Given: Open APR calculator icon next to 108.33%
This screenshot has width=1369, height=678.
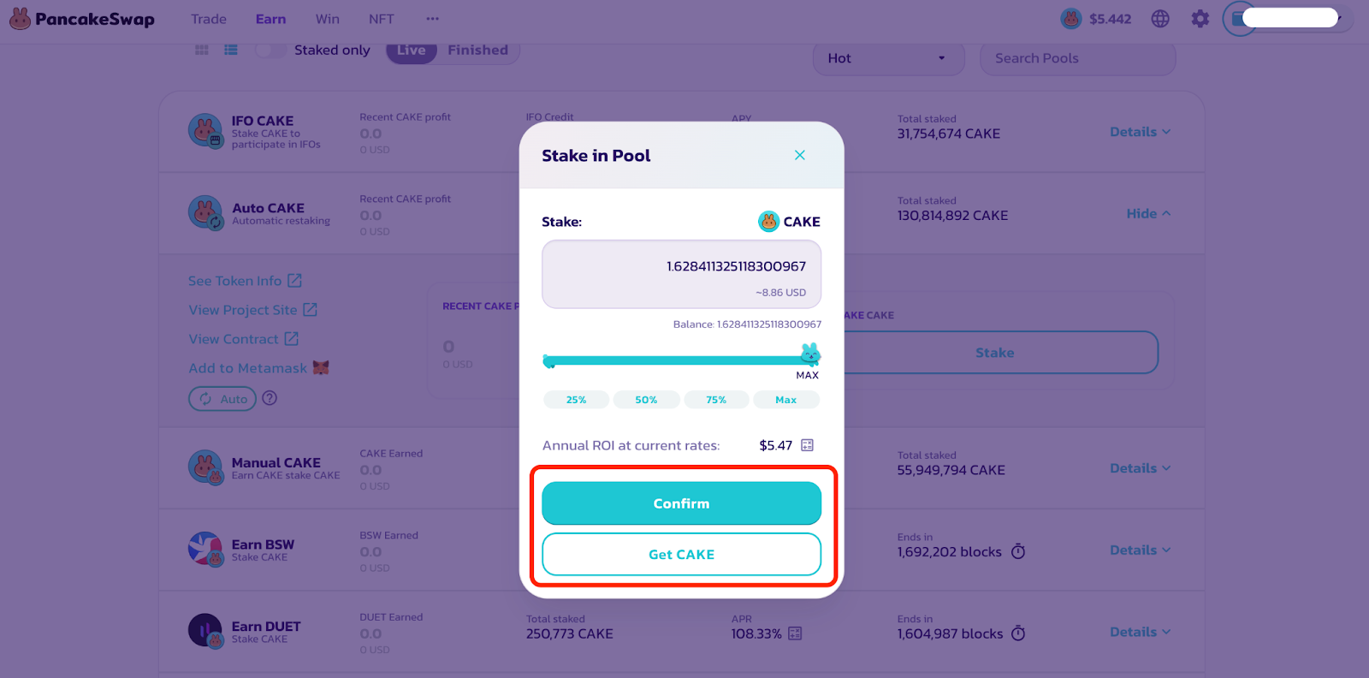Looking at the screenshot, I should pyautogui.click(x=795, y=633).
